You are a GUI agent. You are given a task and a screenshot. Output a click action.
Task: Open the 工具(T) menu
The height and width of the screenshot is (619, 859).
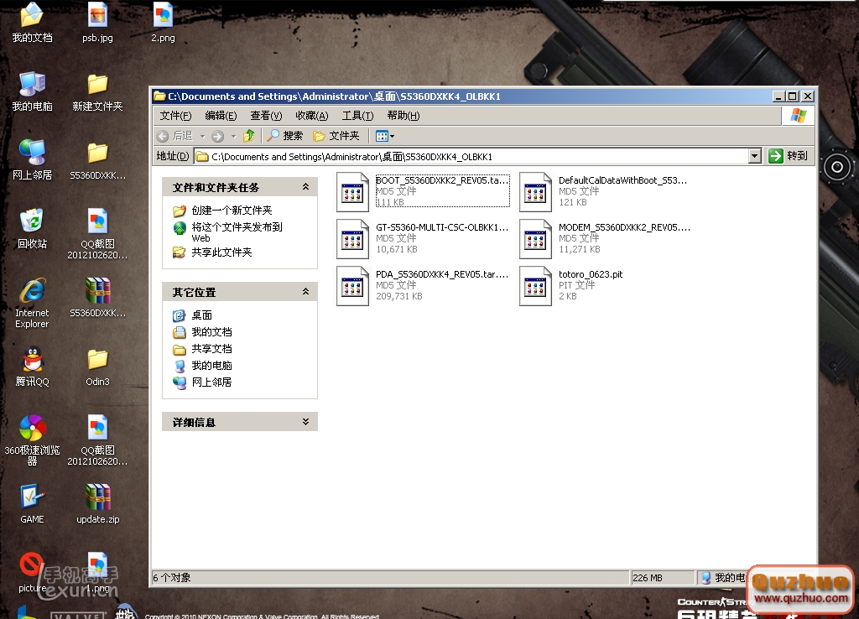tap(357, 116)
